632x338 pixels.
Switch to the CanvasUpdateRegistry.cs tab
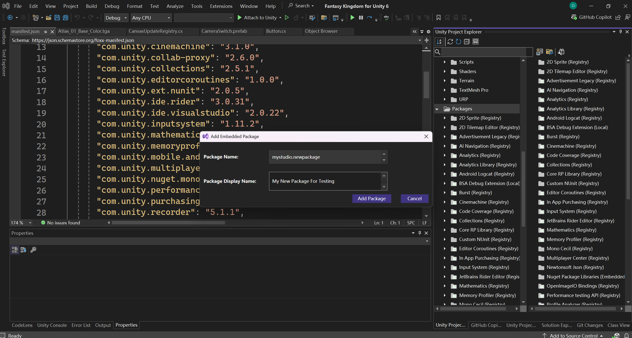156,31
